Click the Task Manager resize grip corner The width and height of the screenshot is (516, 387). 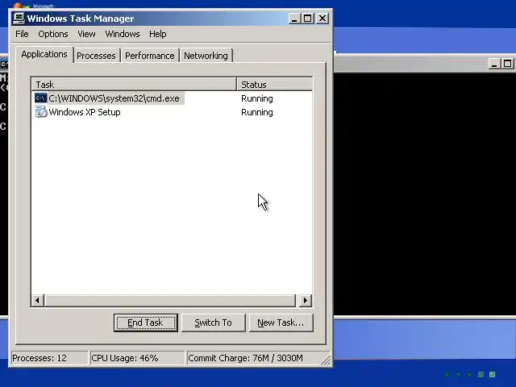326,360
